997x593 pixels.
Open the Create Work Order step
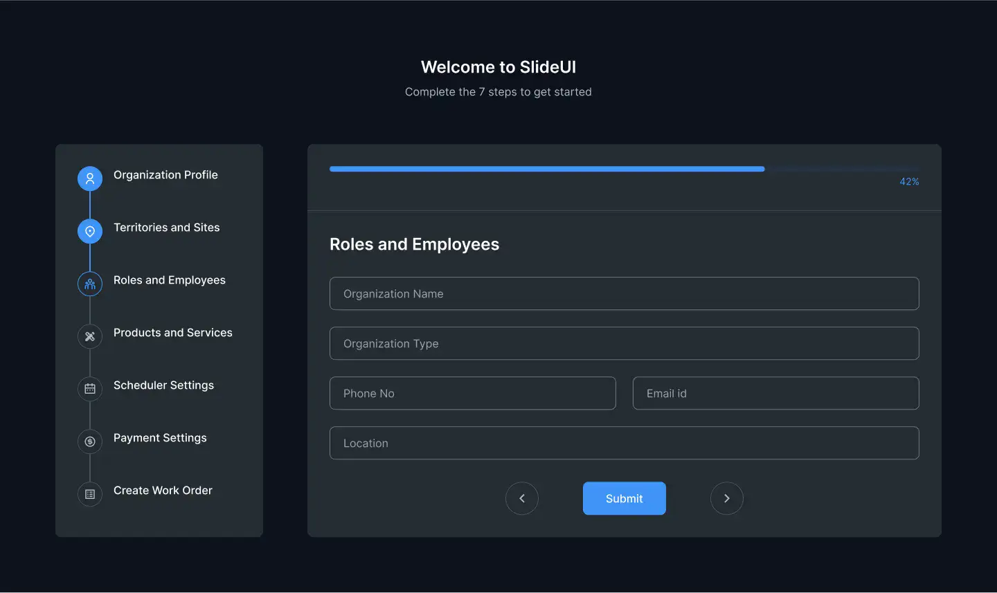(x=163, y=491)
